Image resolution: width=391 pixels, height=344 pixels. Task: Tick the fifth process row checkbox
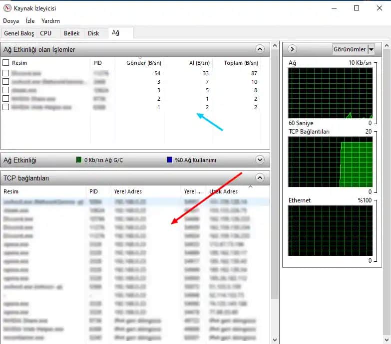(x=6, y=107)
